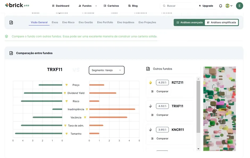The image size is (250, 158).
Task: Click the funds list scrollbar down arrow
Action: pyautogui.click(x=198, y=149)
